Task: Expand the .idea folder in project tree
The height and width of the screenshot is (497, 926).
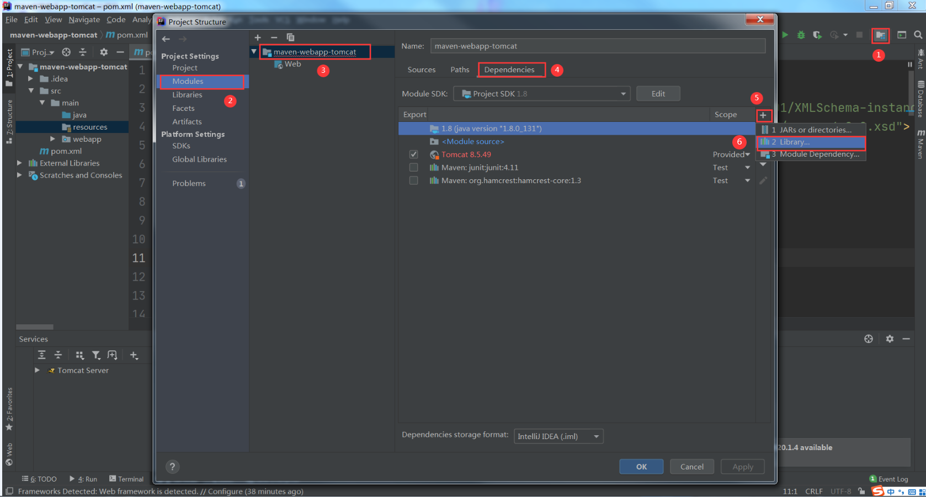Action: (x=31, y=79)
